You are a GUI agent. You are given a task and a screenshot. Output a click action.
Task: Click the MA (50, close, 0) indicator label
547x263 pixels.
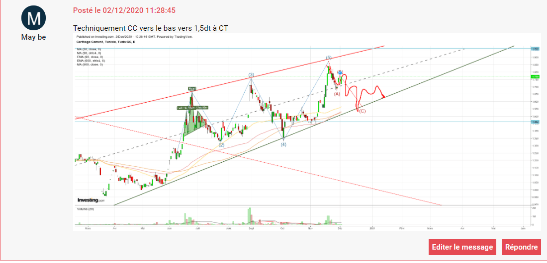coord(90,50)
